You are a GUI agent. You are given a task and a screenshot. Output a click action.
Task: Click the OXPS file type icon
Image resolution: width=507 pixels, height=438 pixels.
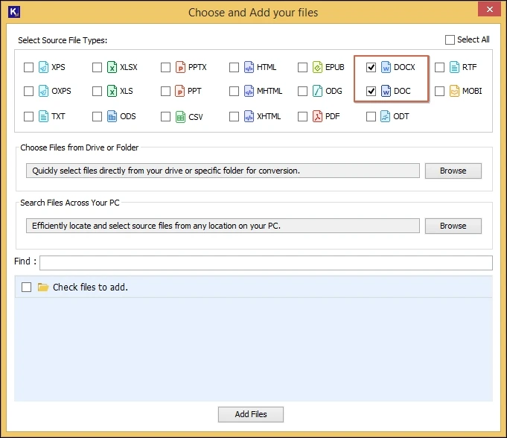(43, 91)
